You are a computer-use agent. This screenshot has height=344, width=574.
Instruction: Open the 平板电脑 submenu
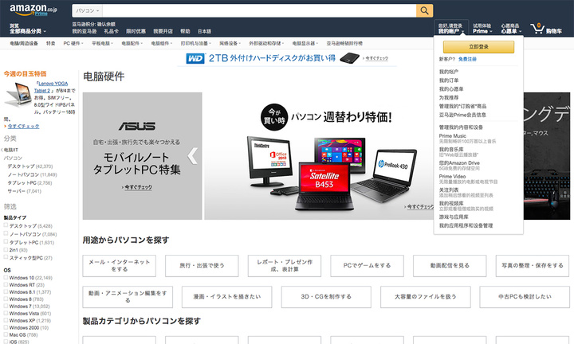coord(102,43)
